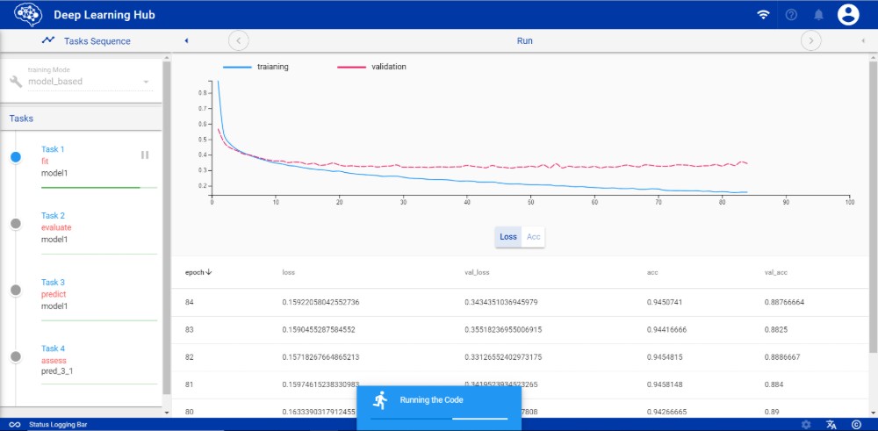Pause Task 1 fit with pause icon
Image resolution: width=878 pixels, height=431 pixels.
pyautogui.click(x=145, y=155)
